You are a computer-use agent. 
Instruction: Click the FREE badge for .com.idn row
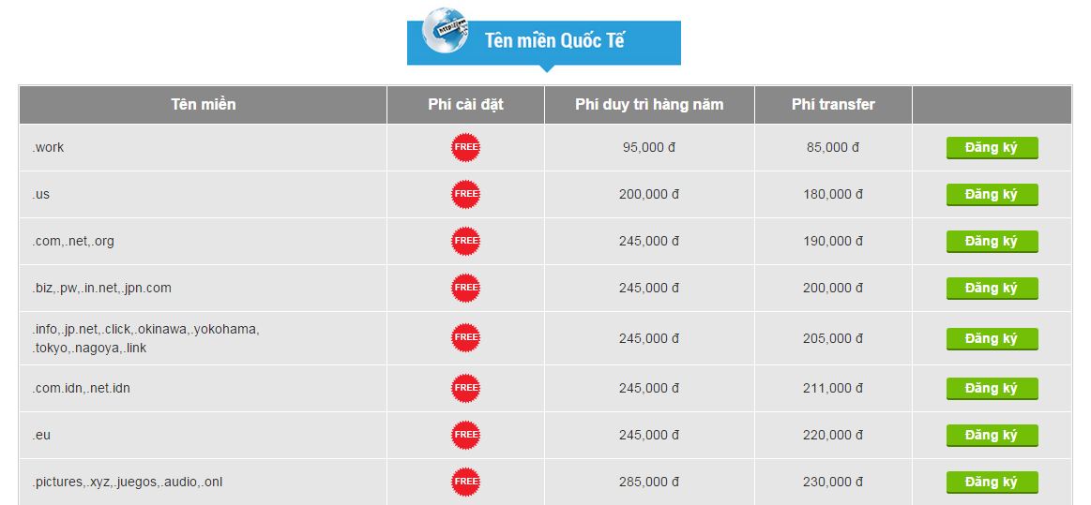coord(465,388)
